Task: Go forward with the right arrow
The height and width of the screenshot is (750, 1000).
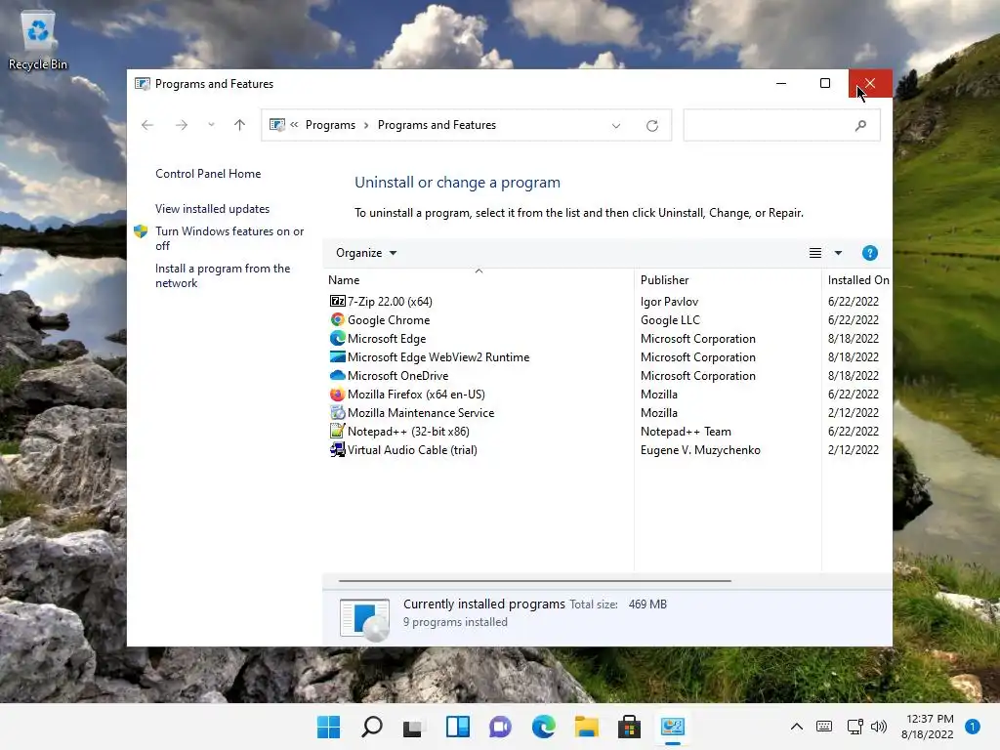Action: click(182, 125)
